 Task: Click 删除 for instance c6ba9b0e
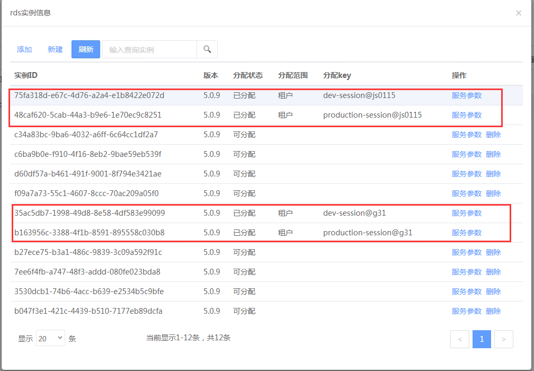pos(493,154)
